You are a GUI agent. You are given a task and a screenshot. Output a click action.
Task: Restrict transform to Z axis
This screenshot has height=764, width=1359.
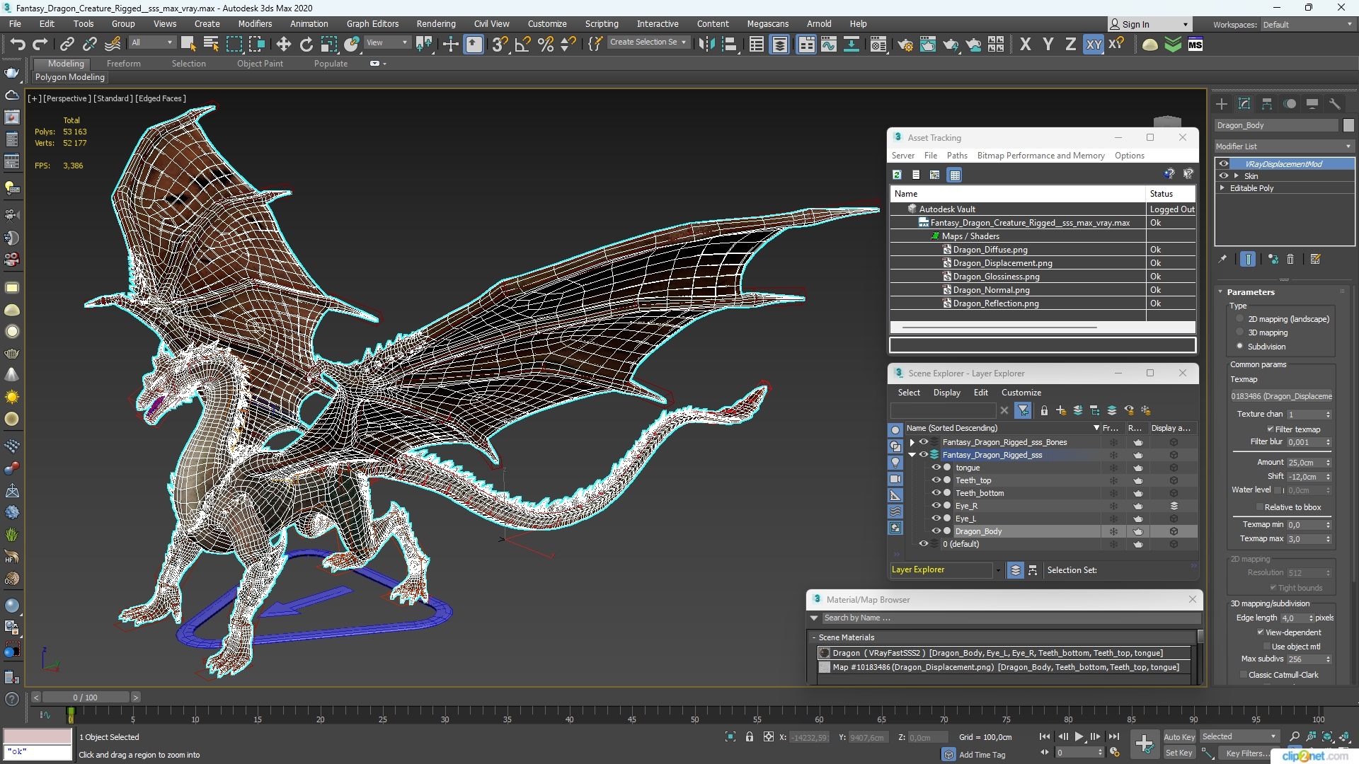1070,44
